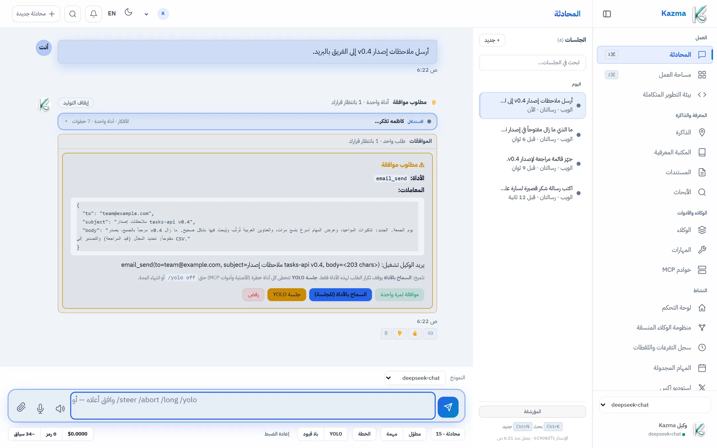Select الخطة plan mode in bottom bar
717x448 pixels.
click(x=364, y=434)
